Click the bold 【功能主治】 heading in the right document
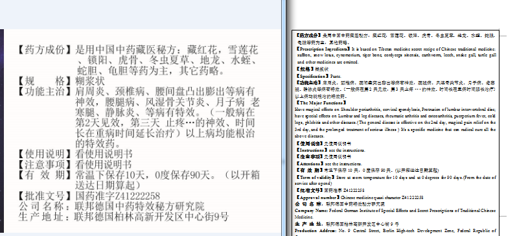This screenshot has width=528, height=236. tap(309, 82)
